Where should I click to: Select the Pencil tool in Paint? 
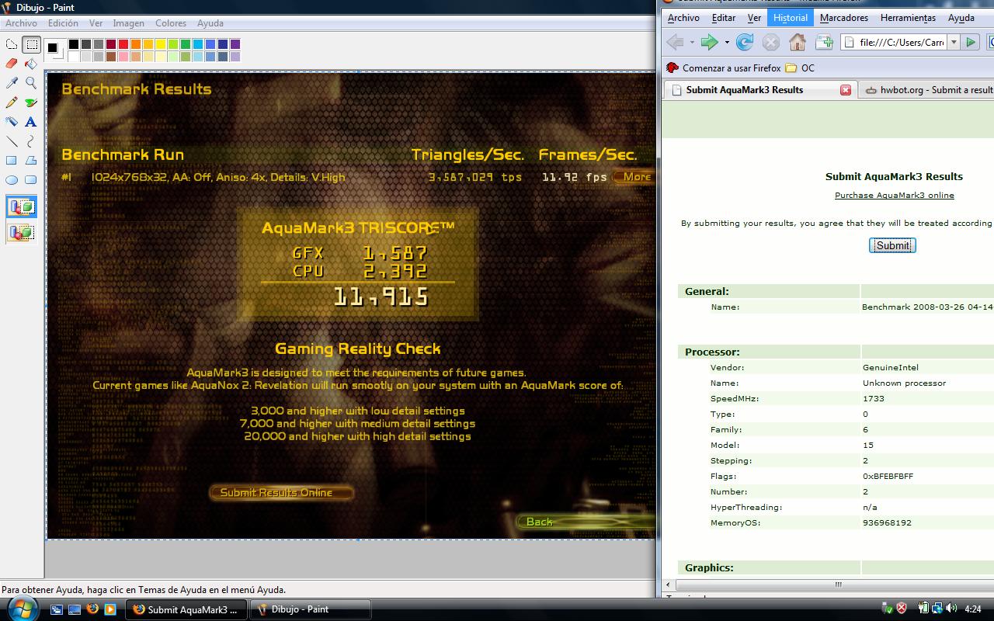click(12, 102)
